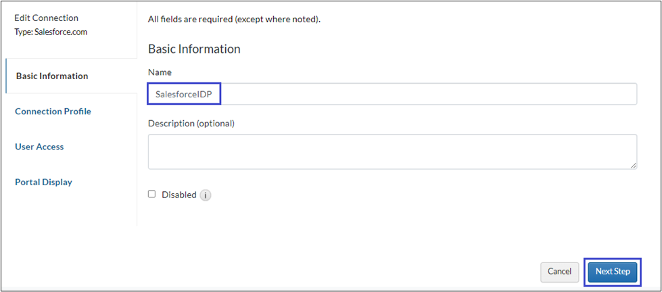Focus the Name input field

tap(392, 94)
